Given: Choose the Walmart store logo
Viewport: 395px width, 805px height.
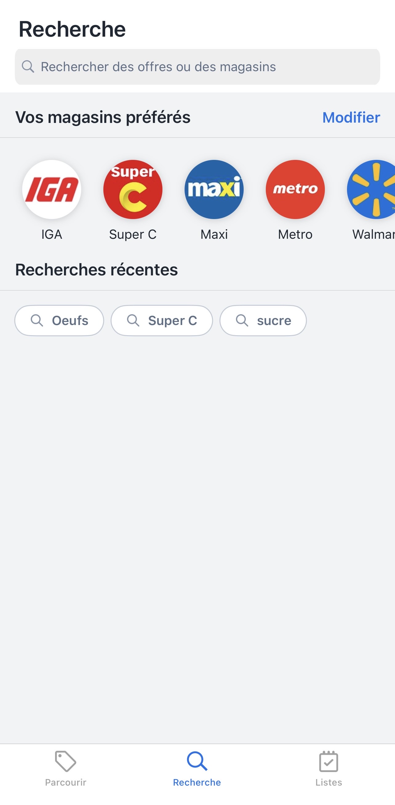Looking at the screenshot, I should click(x=371, y=189).
